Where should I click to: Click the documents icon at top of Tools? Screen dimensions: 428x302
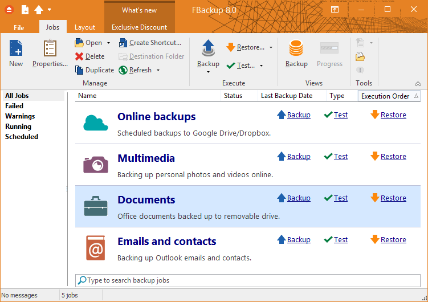coord(360,43)
